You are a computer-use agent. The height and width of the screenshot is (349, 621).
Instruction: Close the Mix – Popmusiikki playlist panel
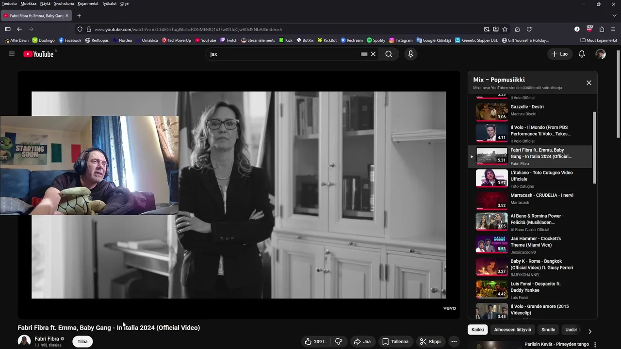pos(589,83)
